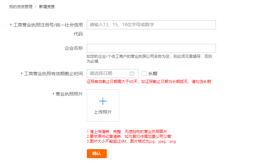Click the 上传照片 text in upload box

103,112
